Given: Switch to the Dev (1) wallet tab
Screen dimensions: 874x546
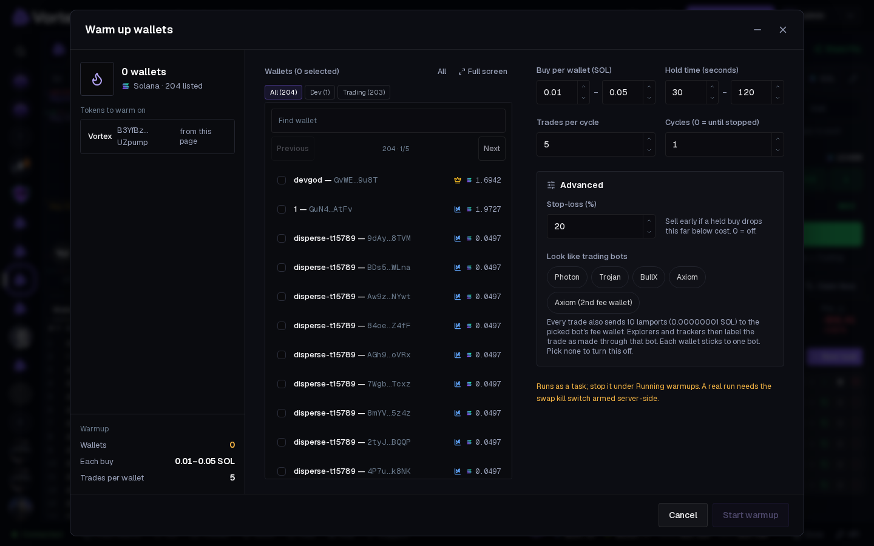Looking at the screenshot, I should (320, 92).
